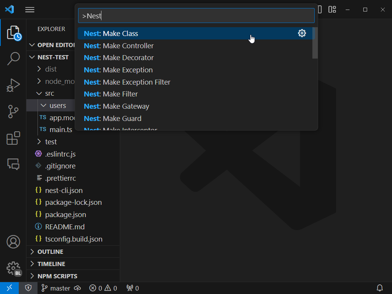Click the command palette input field
The image size is (392, 294).
(196, 16)
